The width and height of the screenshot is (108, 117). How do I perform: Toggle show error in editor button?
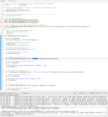pyautogui.click(x=81, y=93)
